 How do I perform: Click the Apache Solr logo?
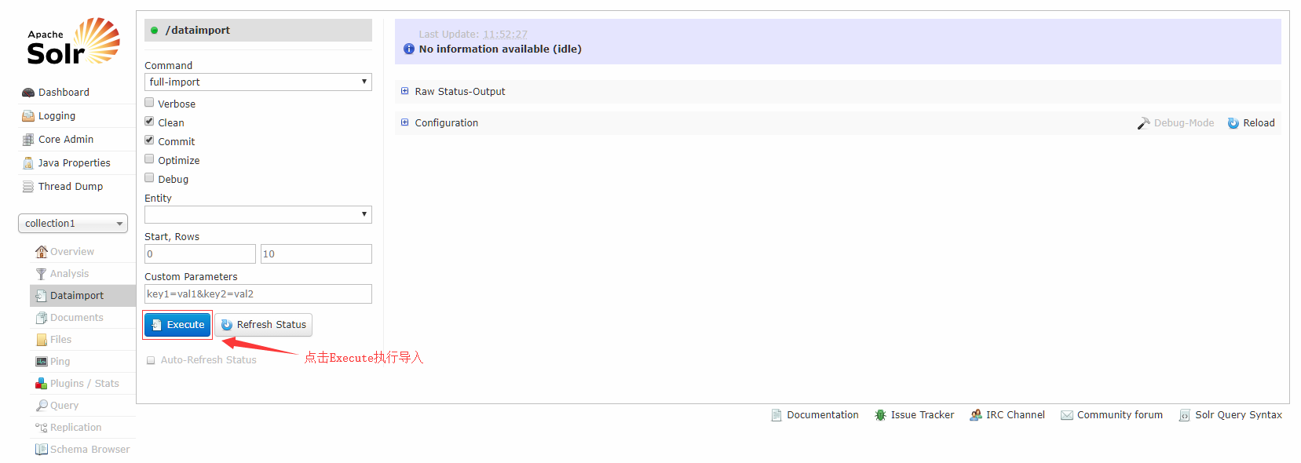click(x=73, y=42)
